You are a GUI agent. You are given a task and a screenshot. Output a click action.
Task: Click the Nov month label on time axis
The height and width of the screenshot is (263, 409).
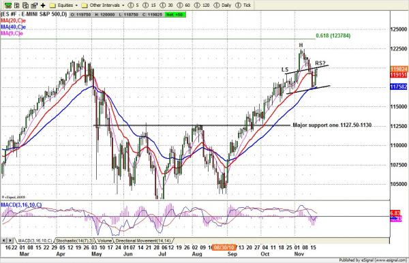tap(299, 254)
